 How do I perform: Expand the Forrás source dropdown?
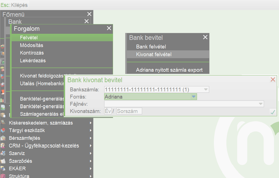pos(194,97)
